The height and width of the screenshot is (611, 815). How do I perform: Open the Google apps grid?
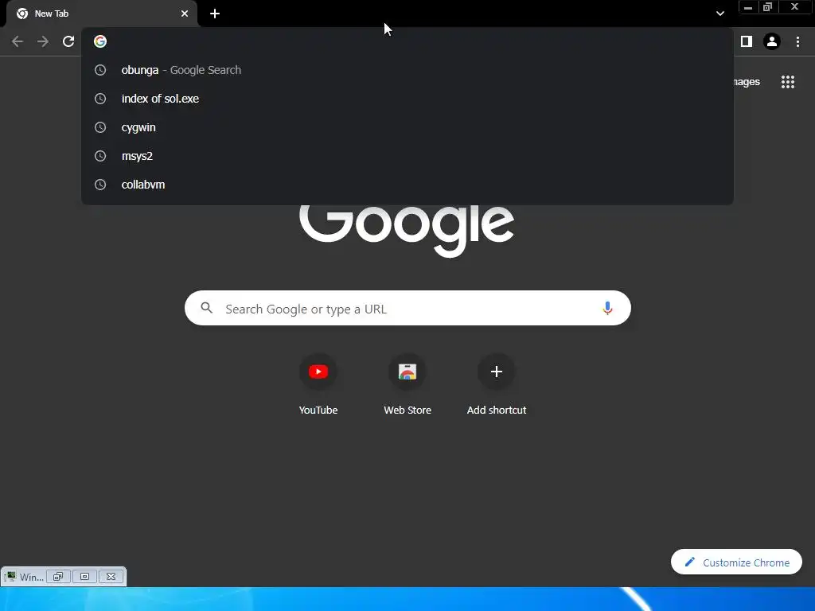[x=788, y=82]
